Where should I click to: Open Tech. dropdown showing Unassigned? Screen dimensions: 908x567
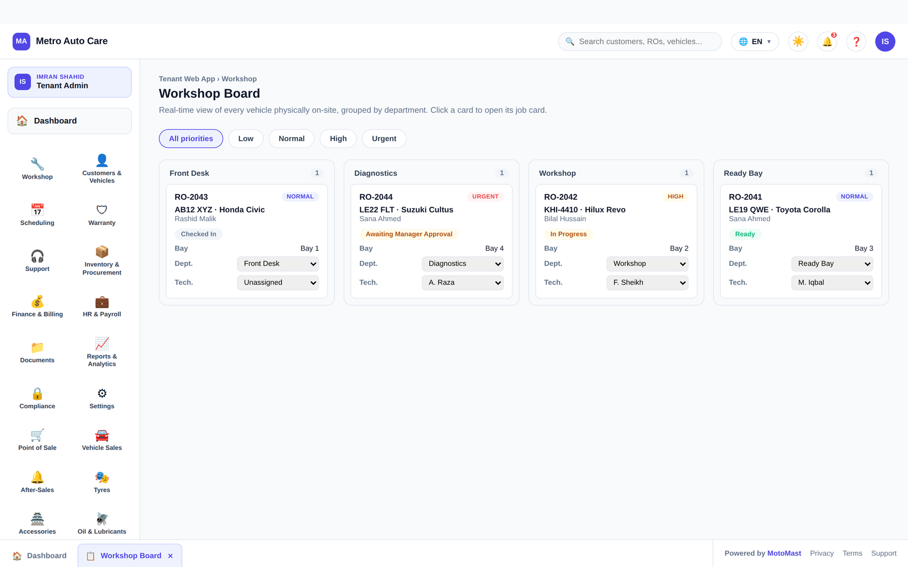[278, 282]
